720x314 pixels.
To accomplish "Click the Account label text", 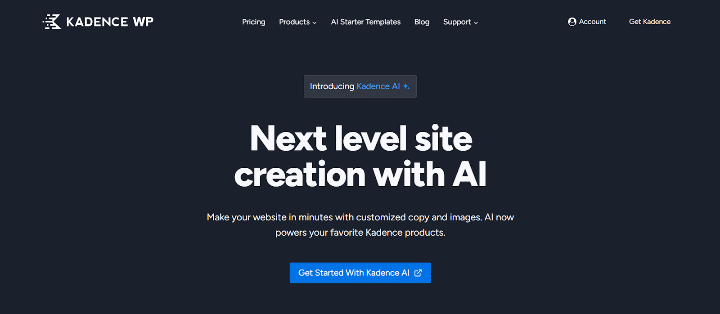I will pos(593,22).
